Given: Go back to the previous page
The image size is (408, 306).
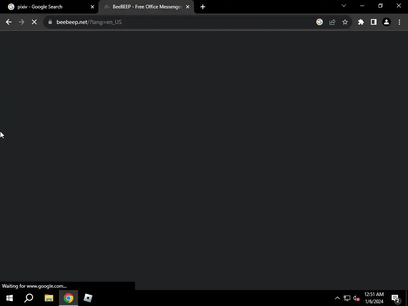Looking at the screenshot, I should click(9, 22).
